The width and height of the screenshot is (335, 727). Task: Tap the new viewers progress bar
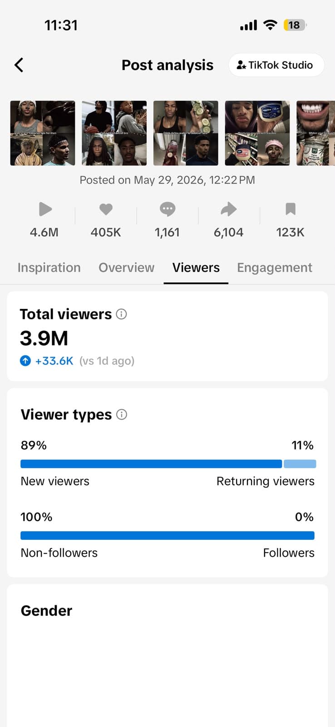(x=151, y=464)
